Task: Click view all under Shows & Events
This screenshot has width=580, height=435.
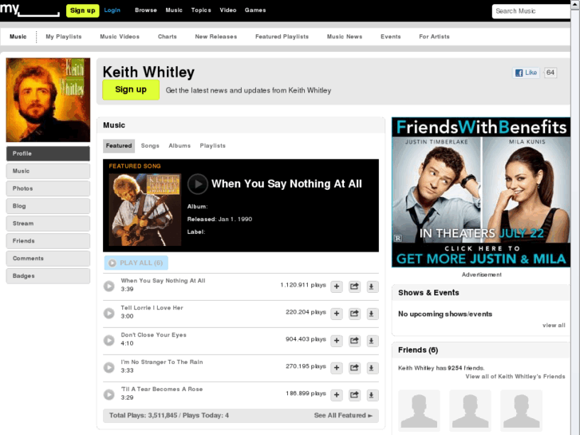Action: (x=554, y=326)
